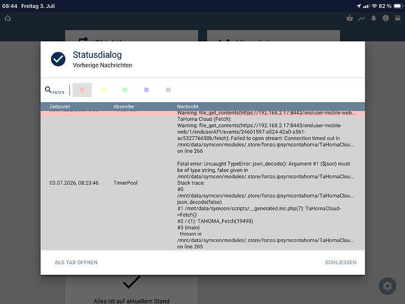Click the '#2 /-(1): TAHOMA_Fetch(19498)' line
405x304 pixels.
[x=215, y=221]
